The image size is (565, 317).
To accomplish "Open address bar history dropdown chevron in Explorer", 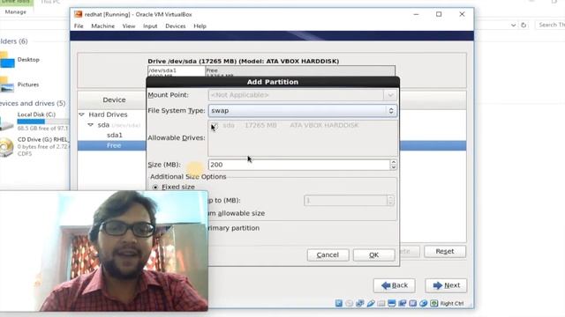I will (x=513, y=26).
